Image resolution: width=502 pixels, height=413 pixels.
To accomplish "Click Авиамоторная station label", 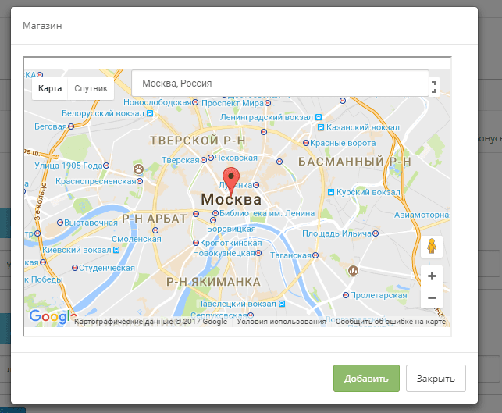I will click(x=422, y=215).
